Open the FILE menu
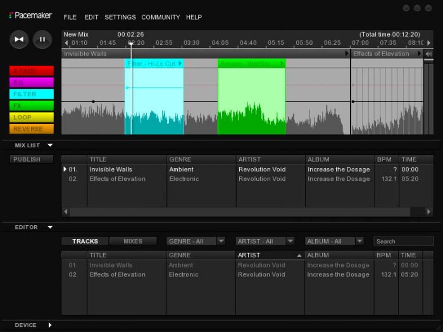 click(x=70, y=17)
